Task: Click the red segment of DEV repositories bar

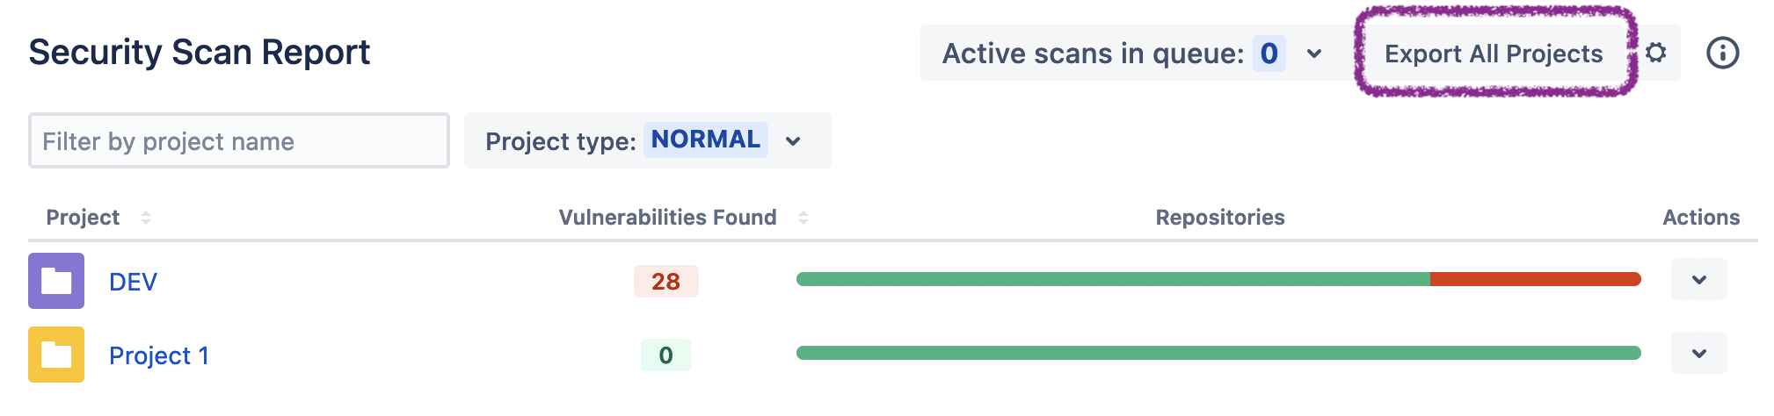Action: [1534, 279]
